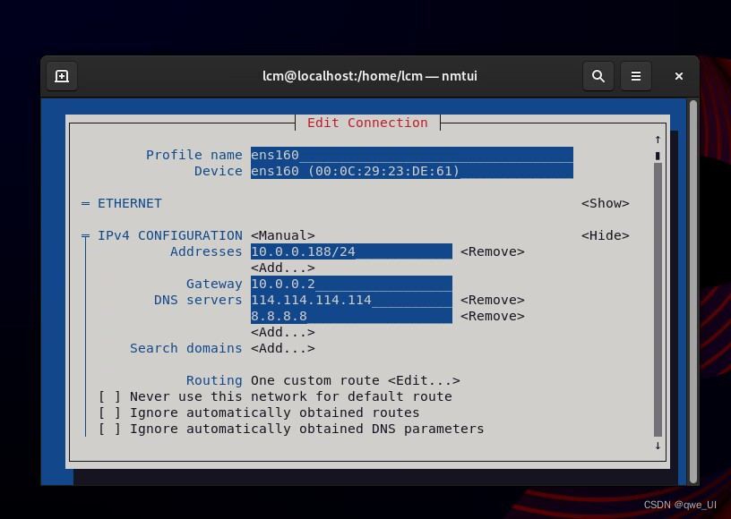Open the IPv4 Manual method dropdown
731x519 pixels.
(282, 235)
